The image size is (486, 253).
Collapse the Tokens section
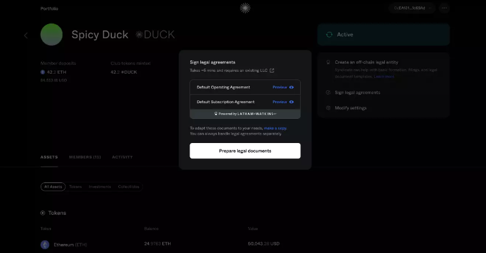pyautogui.click(x=43, y=213)
